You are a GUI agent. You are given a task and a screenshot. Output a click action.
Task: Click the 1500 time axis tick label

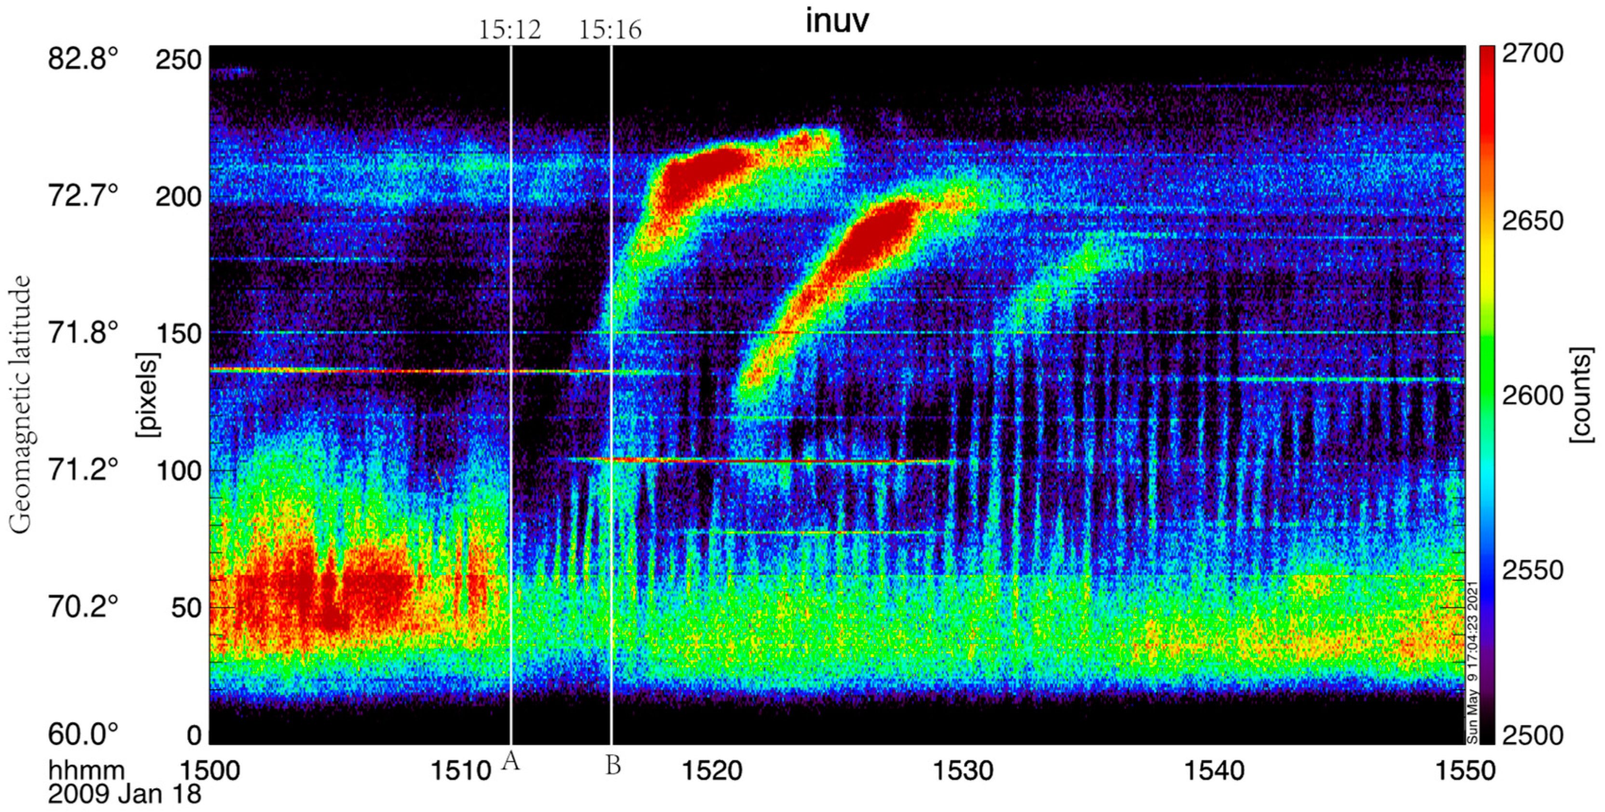(x=209, y=771)
